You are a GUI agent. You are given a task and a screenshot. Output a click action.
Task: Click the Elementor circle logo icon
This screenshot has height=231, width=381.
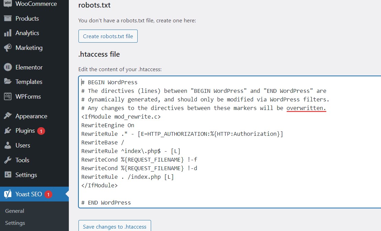8,67
